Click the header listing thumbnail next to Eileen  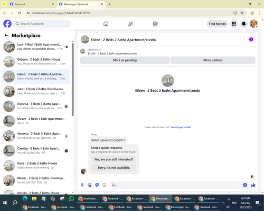85,40
